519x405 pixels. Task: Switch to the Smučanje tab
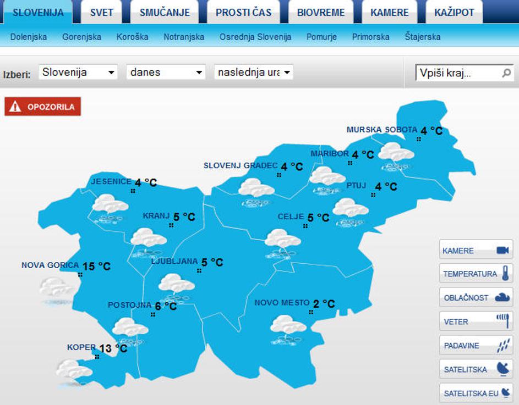point(165,13)
